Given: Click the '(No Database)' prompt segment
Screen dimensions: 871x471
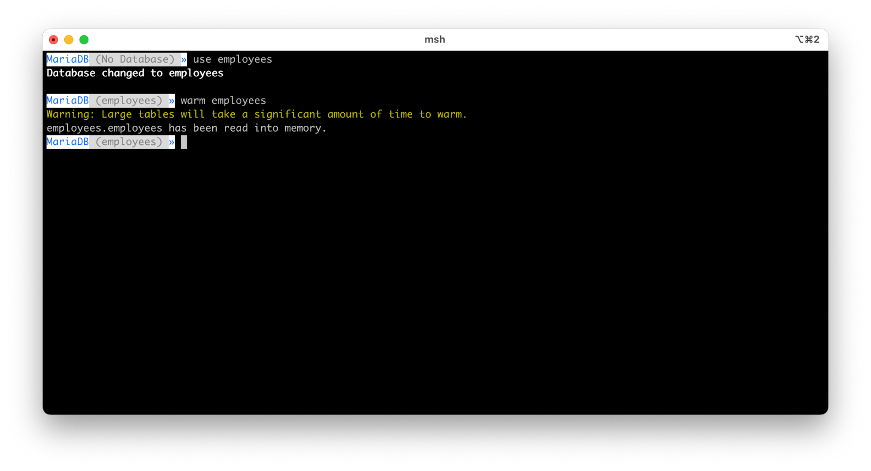Looking at the screenshot, I should pyautogui.click(x=135, y=59).
